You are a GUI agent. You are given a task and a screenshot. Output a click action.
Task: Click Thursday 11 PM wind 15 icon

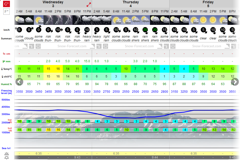(x=164, y=30)
